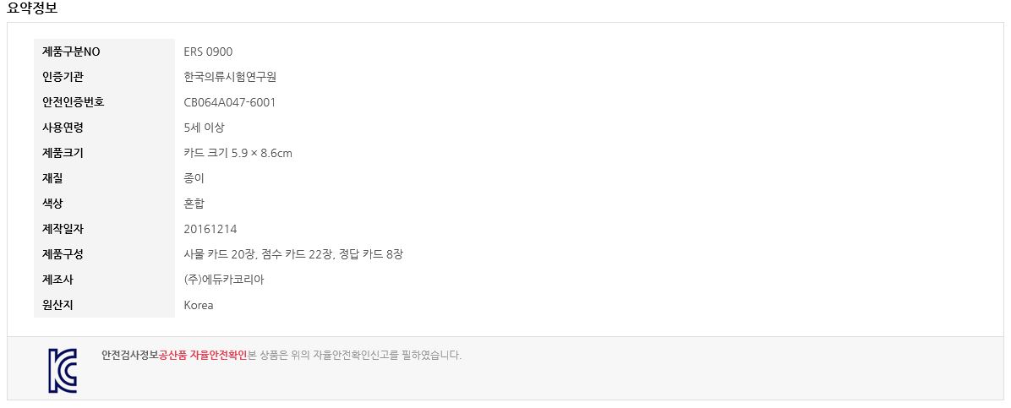Viewport: 1011px width, 408px height.
Task: Click the 제품구분NO row label
Action: click(71, 52)
